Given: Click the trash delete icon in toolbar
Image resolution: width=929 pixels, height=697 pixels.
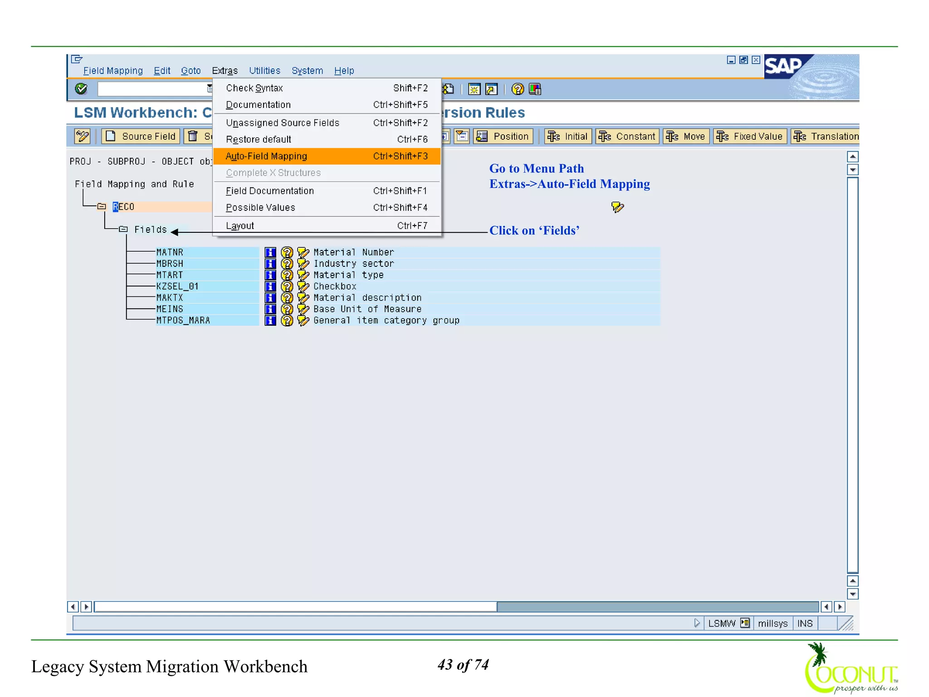Looking at the screenshot, I should point(193,136).
